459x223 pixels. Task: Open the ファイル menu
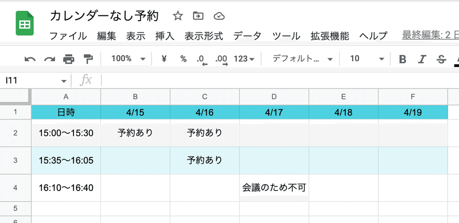(68, 36)
